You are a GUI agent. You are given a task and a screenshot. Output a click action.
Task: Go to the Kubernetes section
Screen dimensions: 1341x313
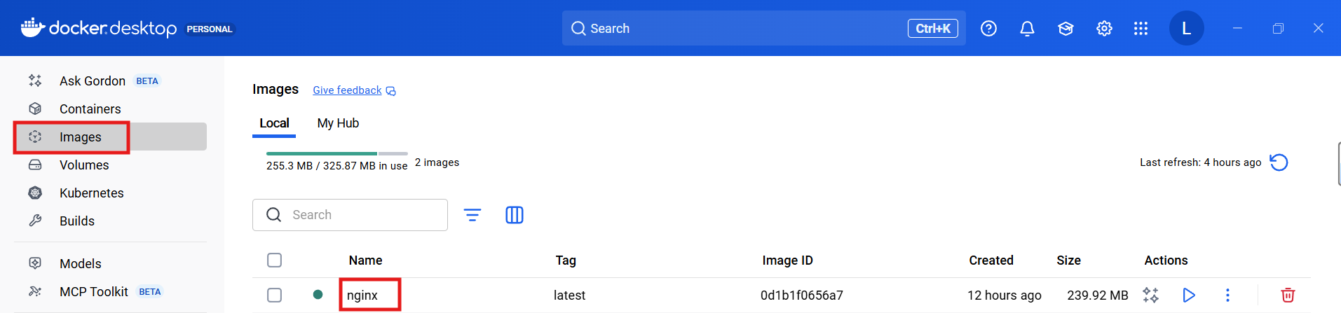tap(110, 193)
